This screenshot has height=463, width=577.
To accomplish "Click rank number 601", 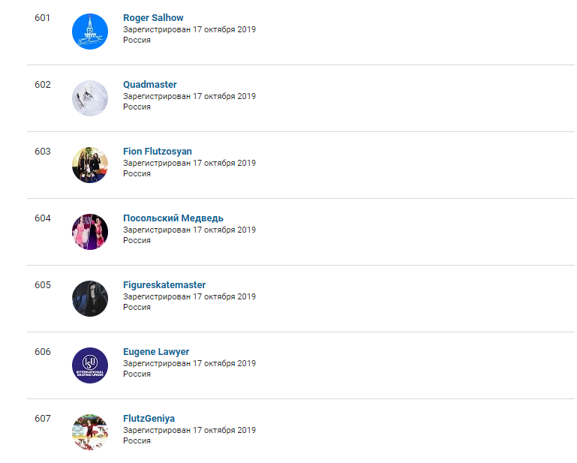I will pyautogui.click(x=42, y=18).
